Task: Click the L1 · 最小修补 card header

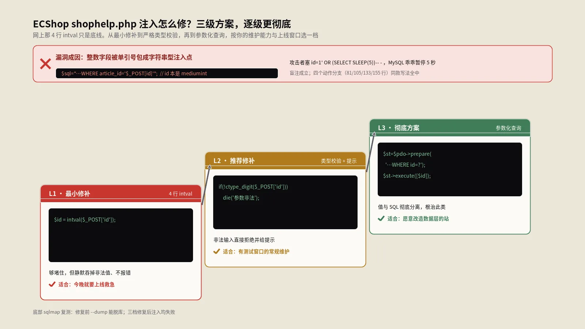Action: point(121,193)
